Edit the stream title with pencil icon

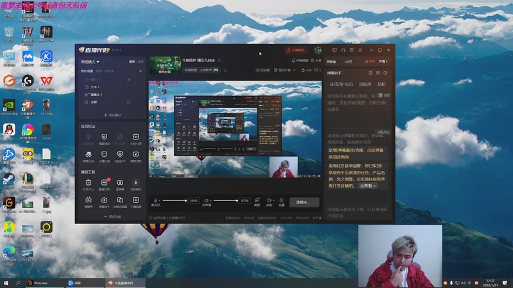pyautogui.click(x=220, y=60)
